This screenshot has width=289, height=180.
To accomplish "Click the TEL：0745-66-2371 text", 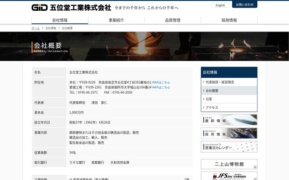I will 84,92.
